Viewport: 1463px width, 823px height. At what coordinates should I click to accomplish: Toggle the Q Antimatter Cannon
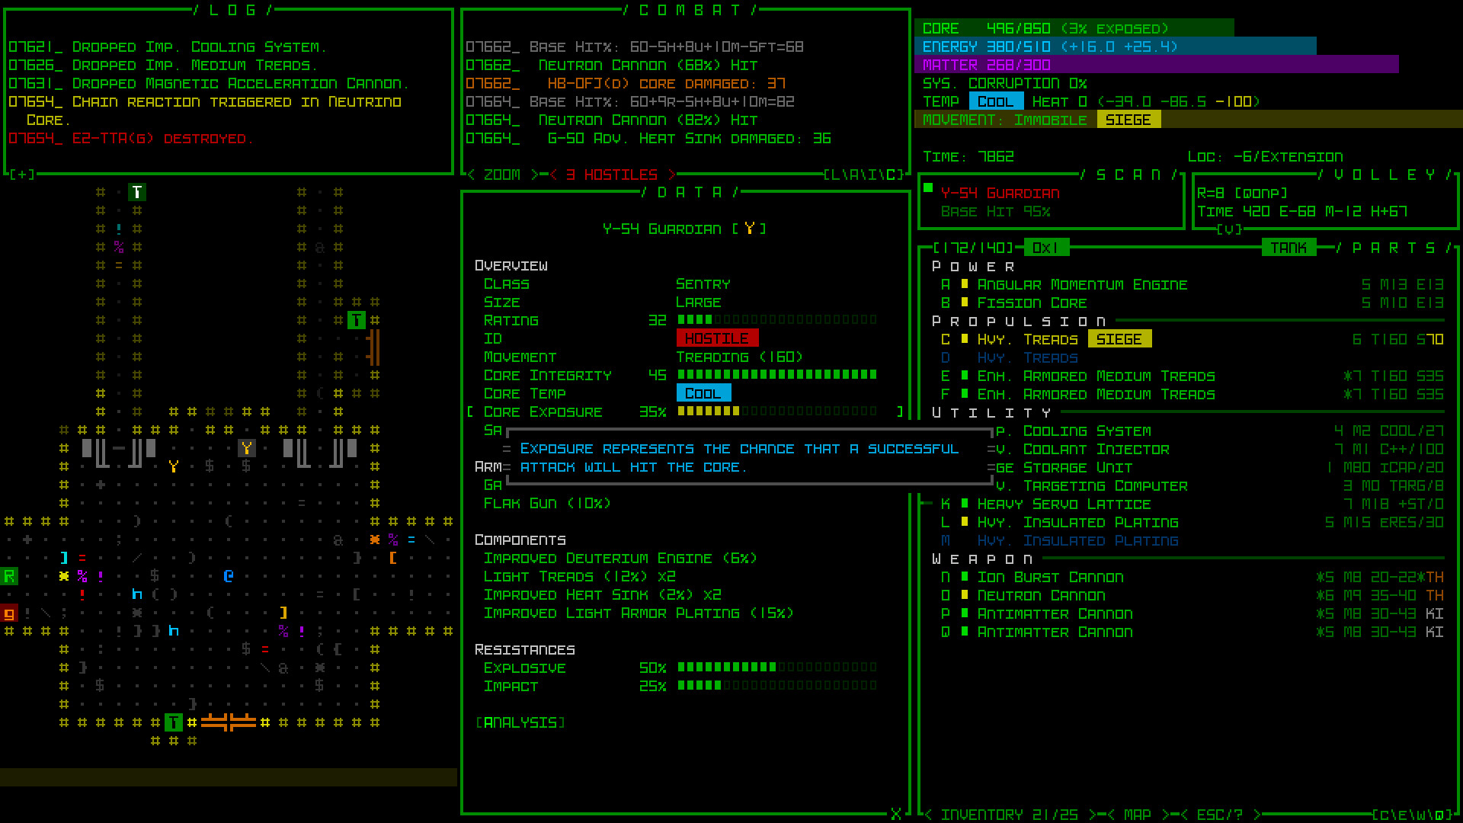[1055, 632]
